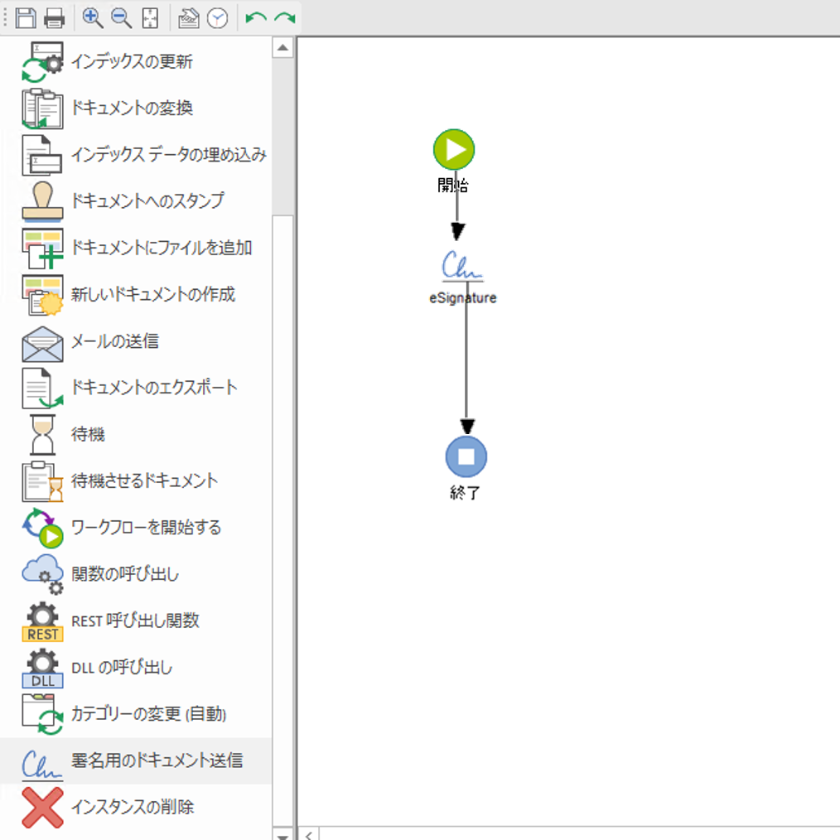Click the Print icon in the toolbar
This screenshot has width=840, height=840.
click(x=54, y=18)
